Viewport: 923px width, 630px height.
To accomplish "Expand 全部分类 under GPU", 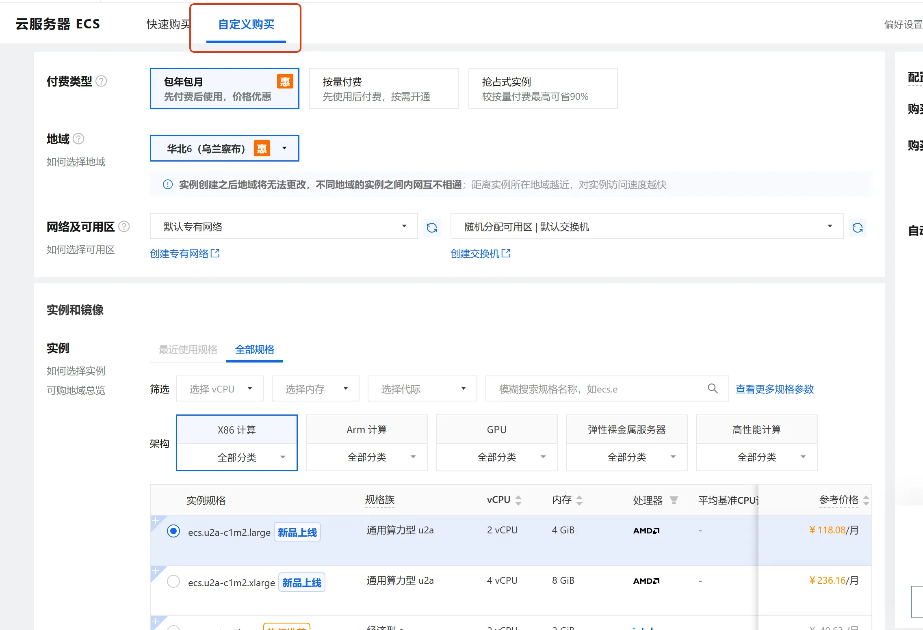I will click(497, 457).
